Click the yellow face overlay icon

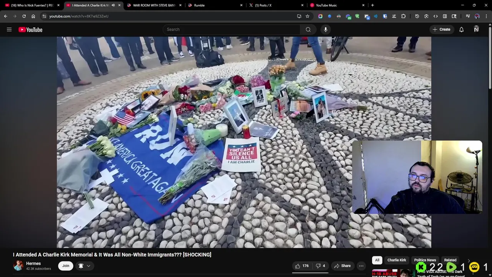click(474, 267)
